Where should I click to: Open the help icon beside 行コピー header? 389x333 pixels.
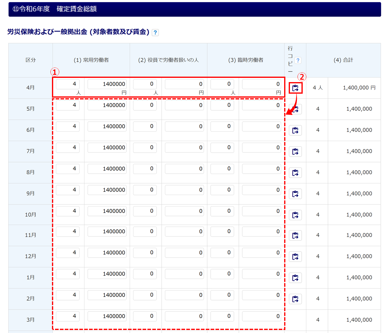click(x=298, y=60)
